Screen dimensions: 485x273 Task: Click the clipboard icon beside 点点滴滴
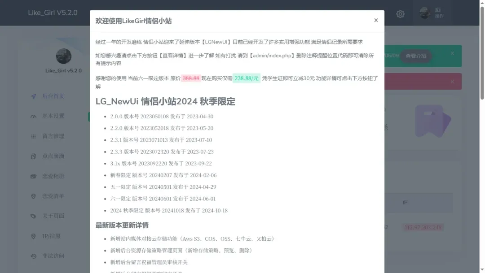click(34, 156)
